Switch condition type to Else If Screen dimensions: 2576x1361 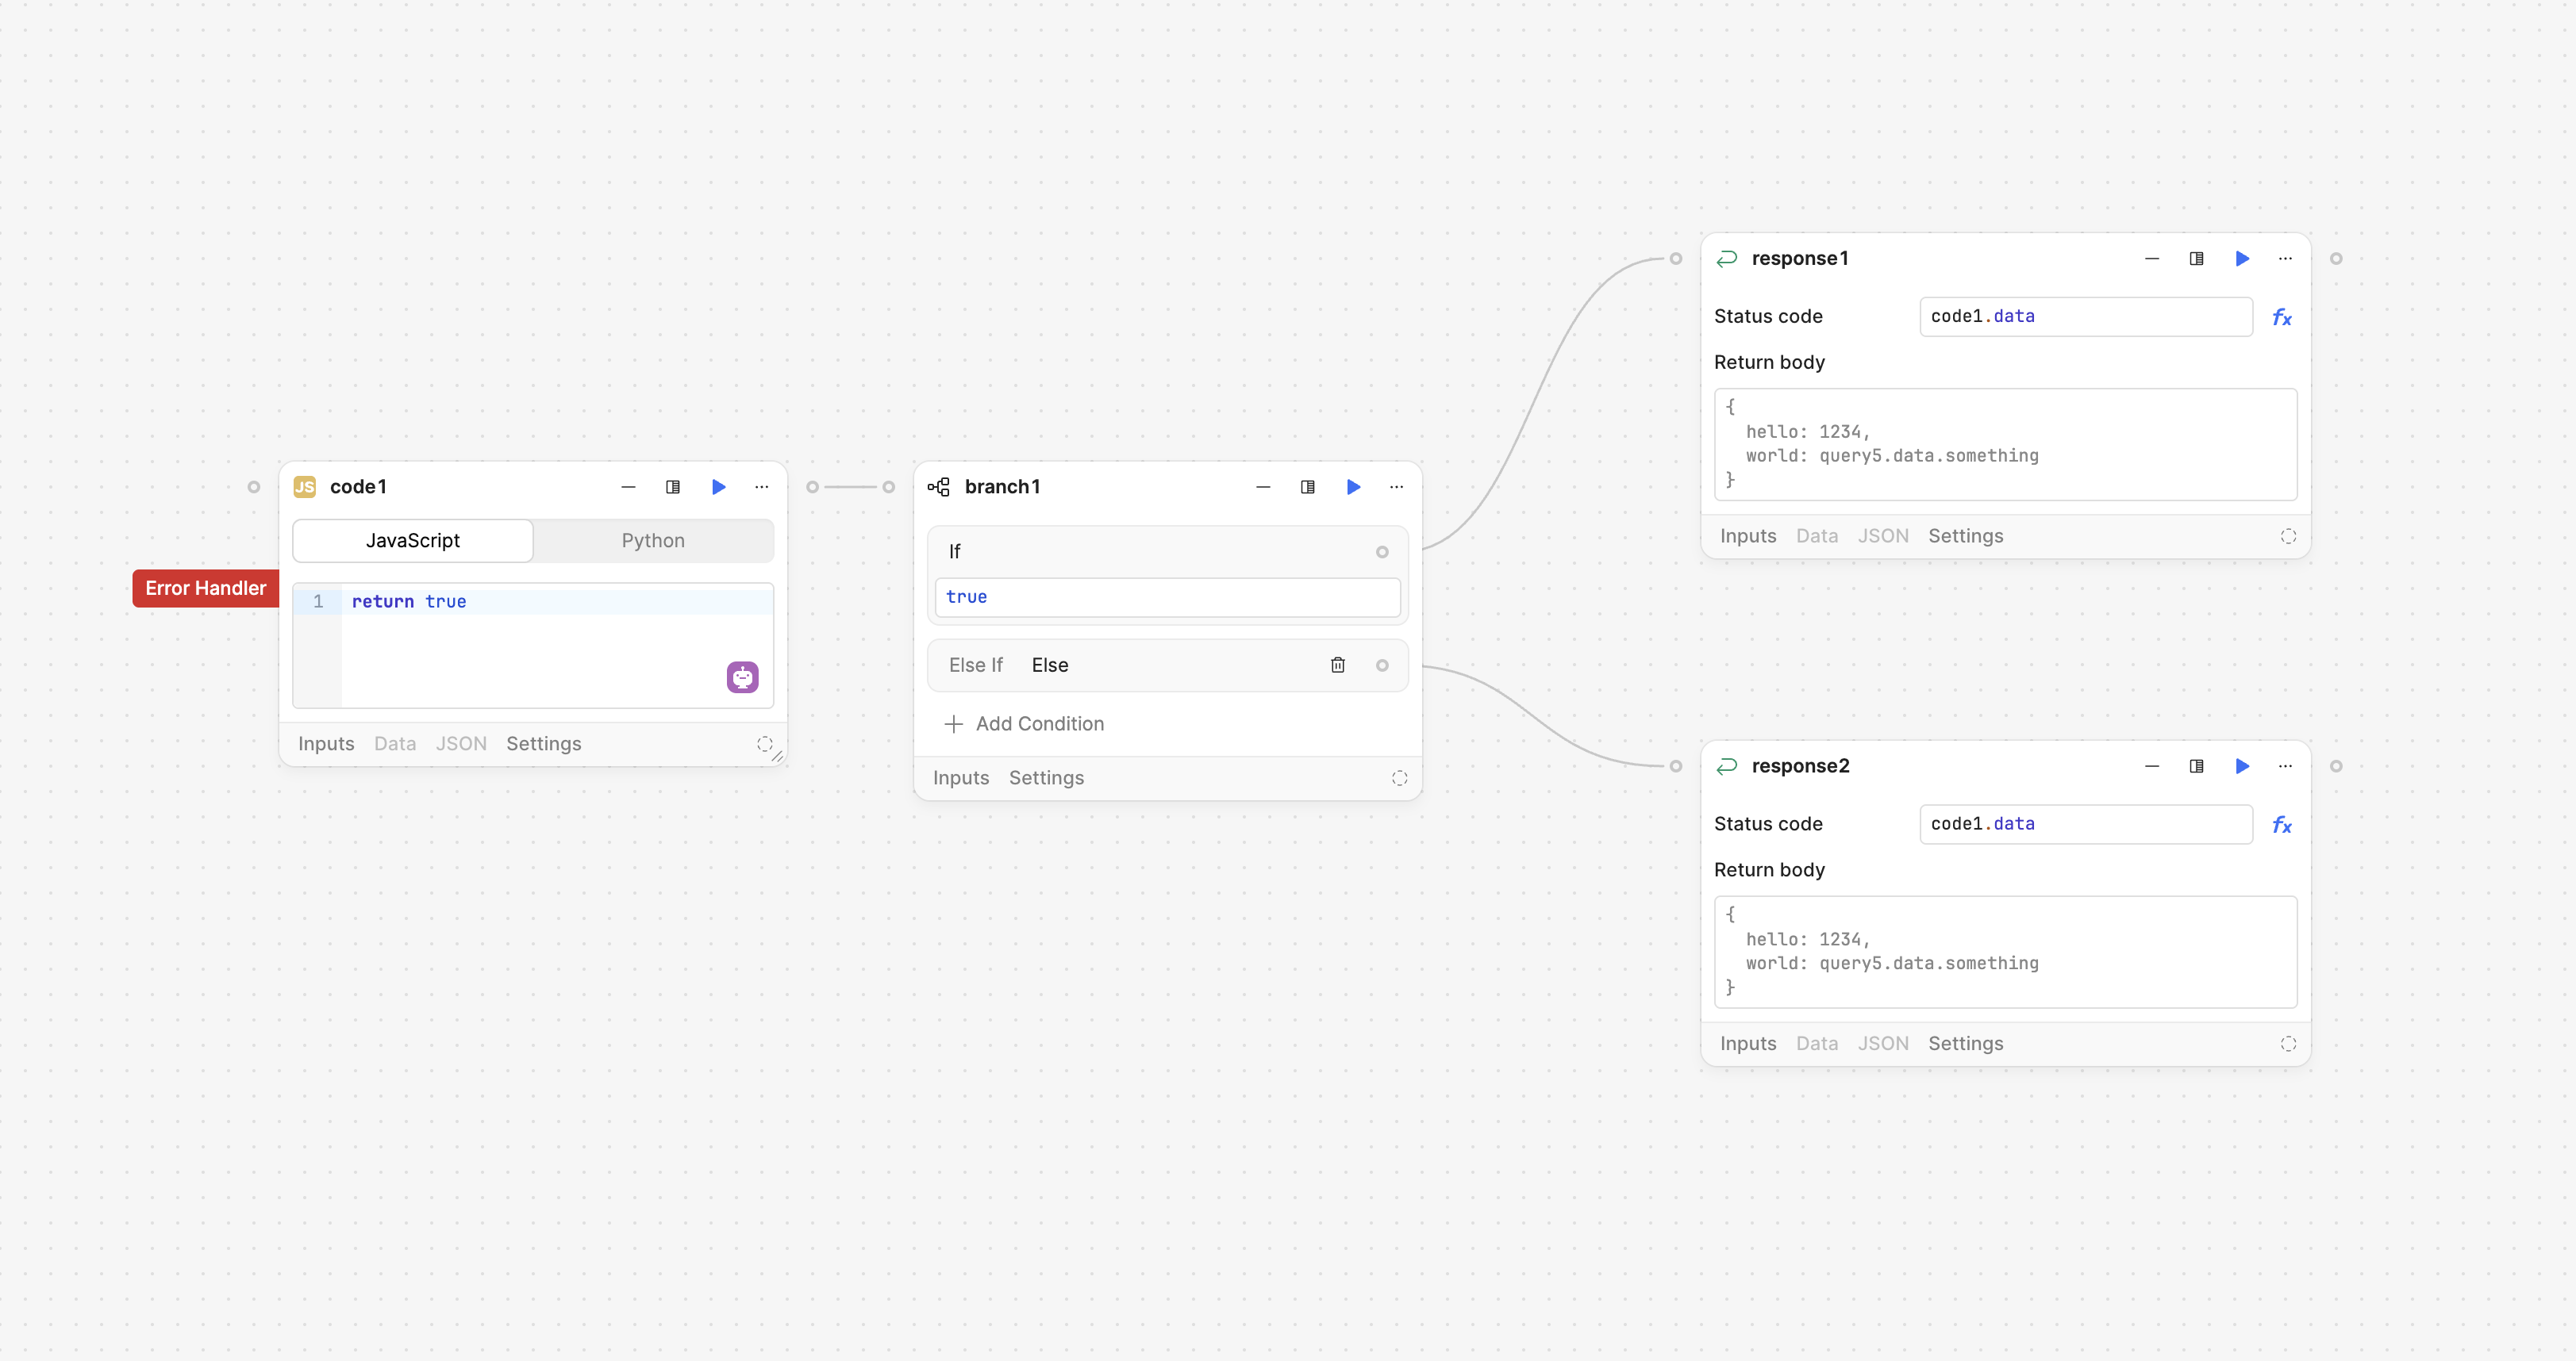coord(975,665)
